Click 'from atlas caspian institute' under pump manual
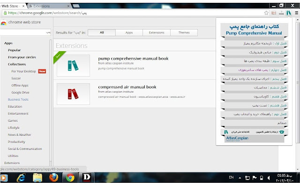The image size is (300, 188). (116, 63)
